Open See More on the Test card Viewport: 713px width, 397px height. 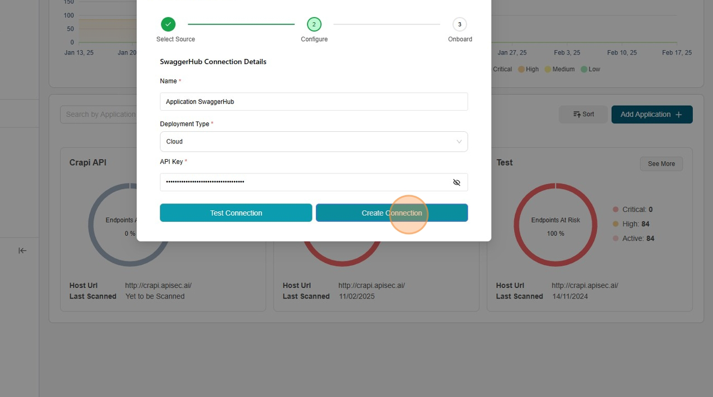coord(661,164)
